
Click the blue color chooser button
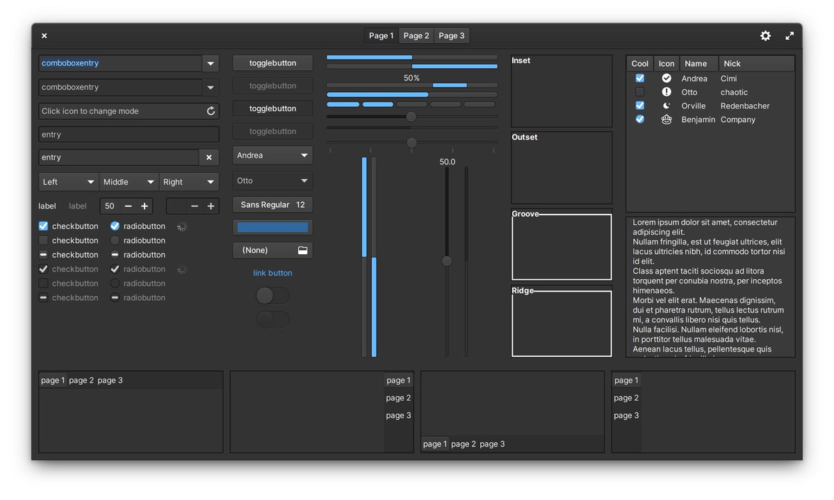pos(272,227)
